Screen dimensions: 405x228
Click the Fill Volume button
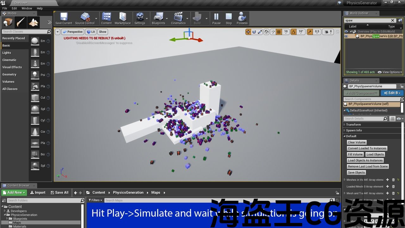pos(355,154)
